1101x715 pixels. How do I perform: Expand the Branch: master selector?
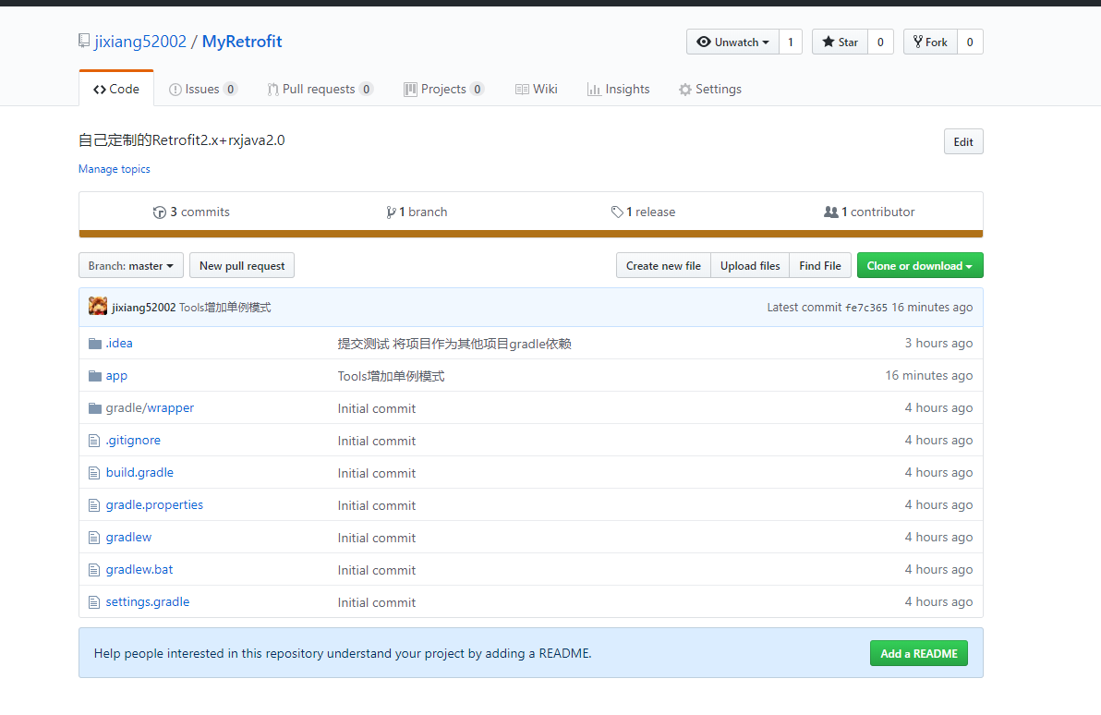(130, 265)
